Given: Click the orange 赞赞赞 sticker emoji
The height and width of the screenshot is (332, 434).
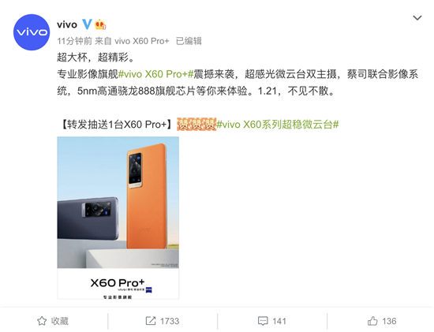Looking at the screenshot, I should click(196, 125).
